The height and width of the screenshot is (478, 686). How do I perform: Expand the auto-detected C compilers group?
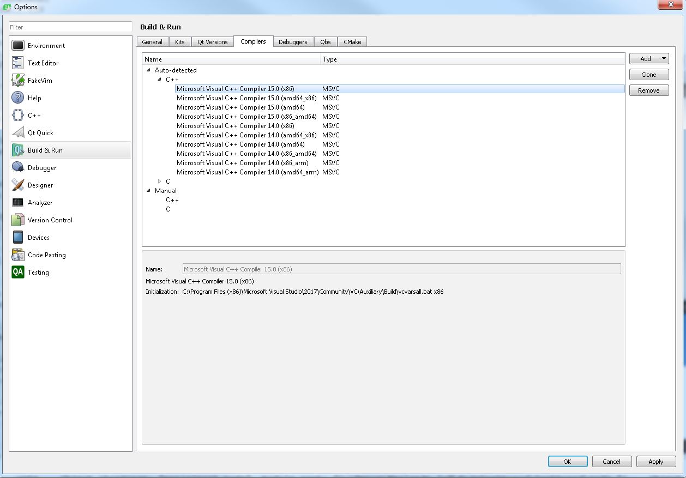[x=159, y=181]
